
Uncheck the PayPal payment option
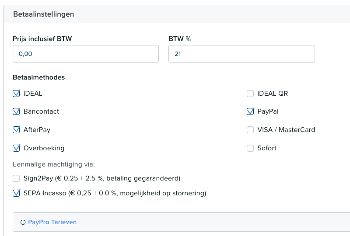250,111
